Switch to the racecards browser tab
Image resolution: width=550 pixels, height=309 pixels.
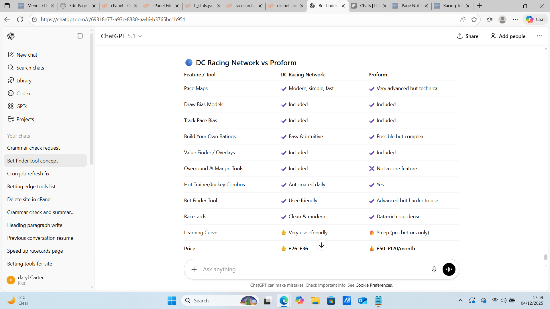coord(244,6)
